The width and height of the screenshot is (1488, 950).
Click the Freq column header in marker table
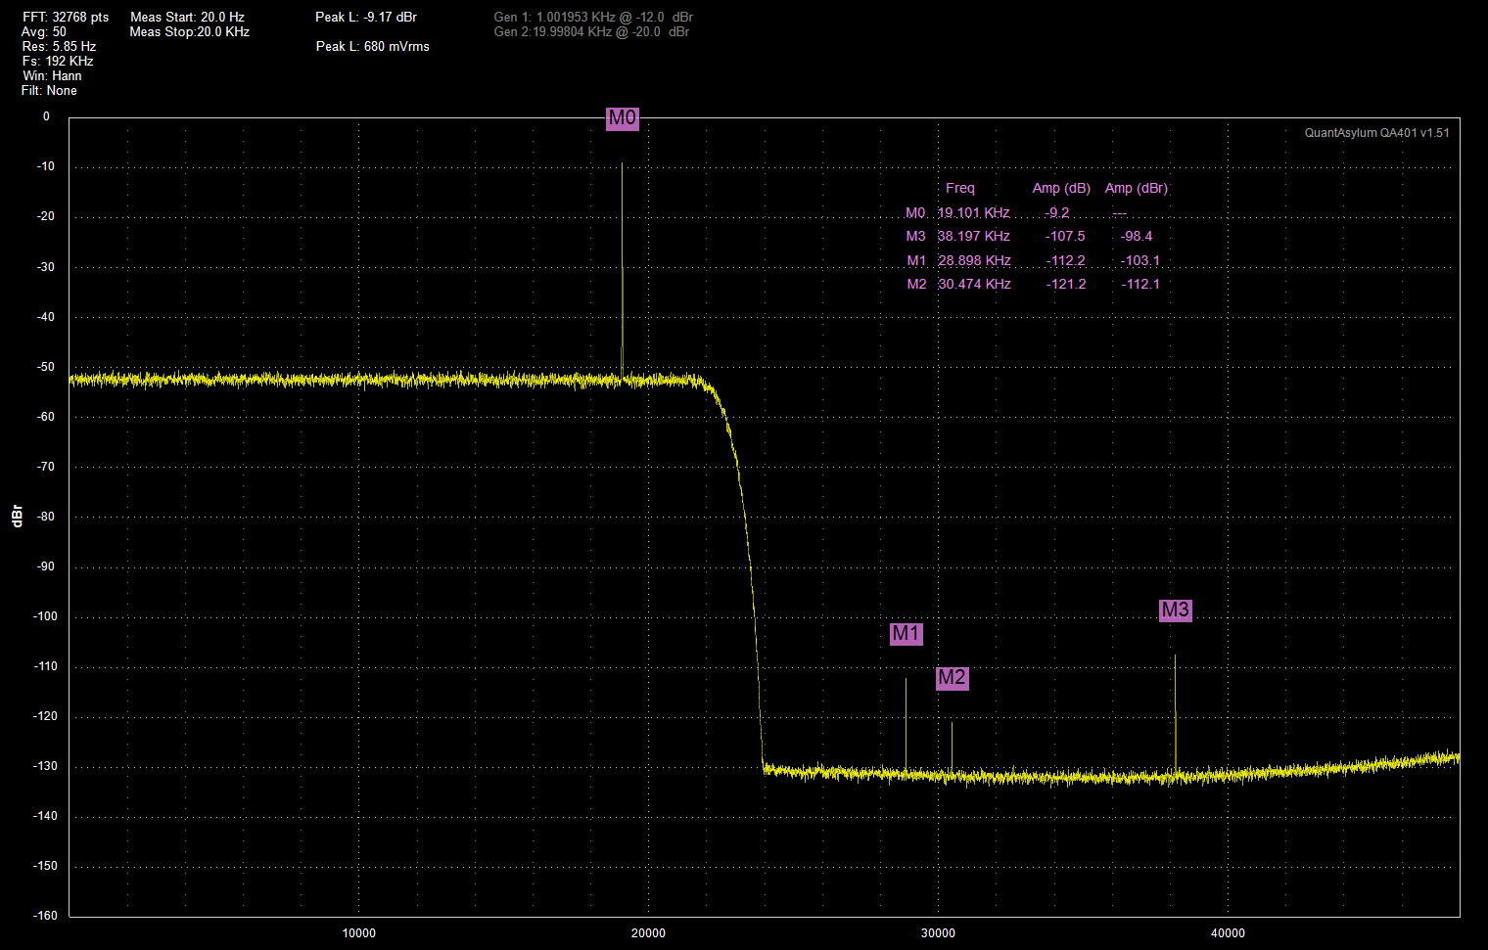pos(960,189)
